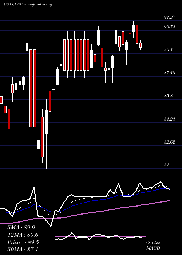
Task: Click the 87.48 price level label
Action: pyautogui.click(x=170, y=73)
